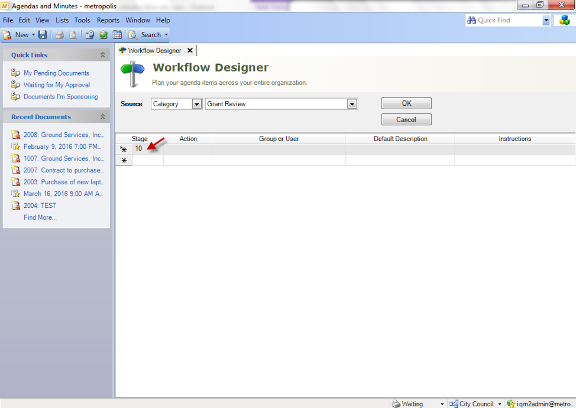Open the Lists menu
This screenshot has height=408, width=576.
tap(62, 20)
